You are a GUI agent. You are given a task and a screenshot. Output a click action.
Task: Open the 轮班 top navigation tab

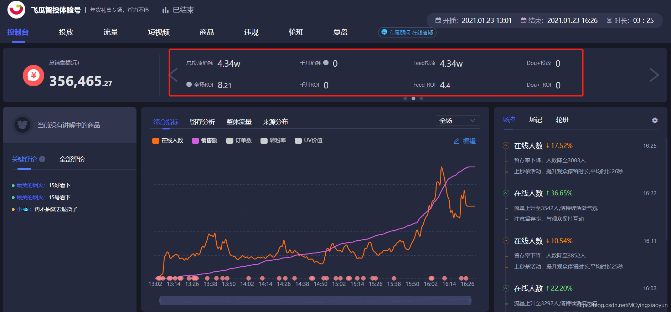pyautogui.click(x=296, y=32)
